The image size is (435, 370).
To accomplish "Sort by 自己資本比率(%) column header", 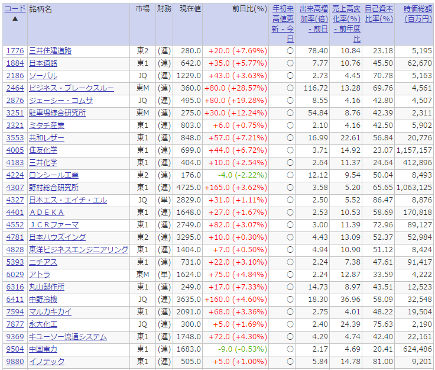I will (x=379, y=14).
